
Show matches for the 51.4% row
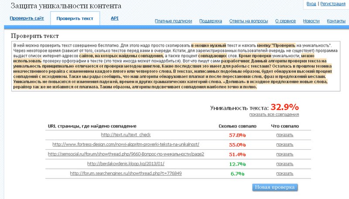[285, 154]
